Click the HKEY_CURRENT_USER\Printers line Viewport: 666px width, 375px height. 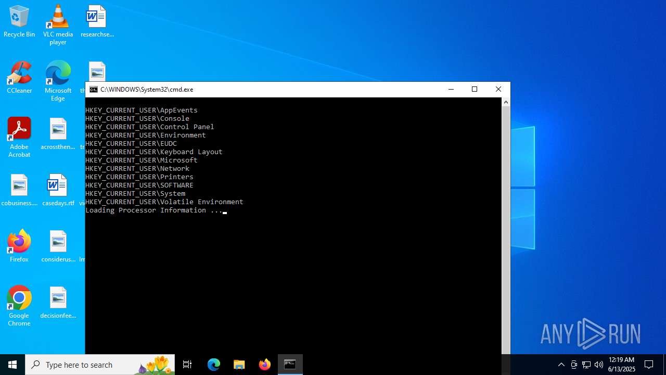[x=139, y=177]
